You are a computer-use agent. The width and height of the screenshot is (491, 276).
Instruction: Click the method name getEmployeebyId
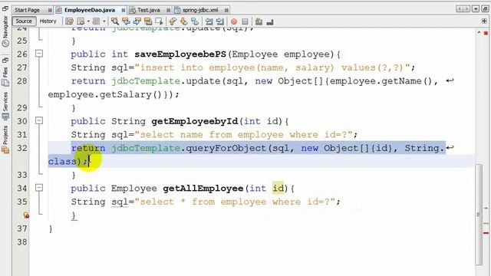[194, 121]
